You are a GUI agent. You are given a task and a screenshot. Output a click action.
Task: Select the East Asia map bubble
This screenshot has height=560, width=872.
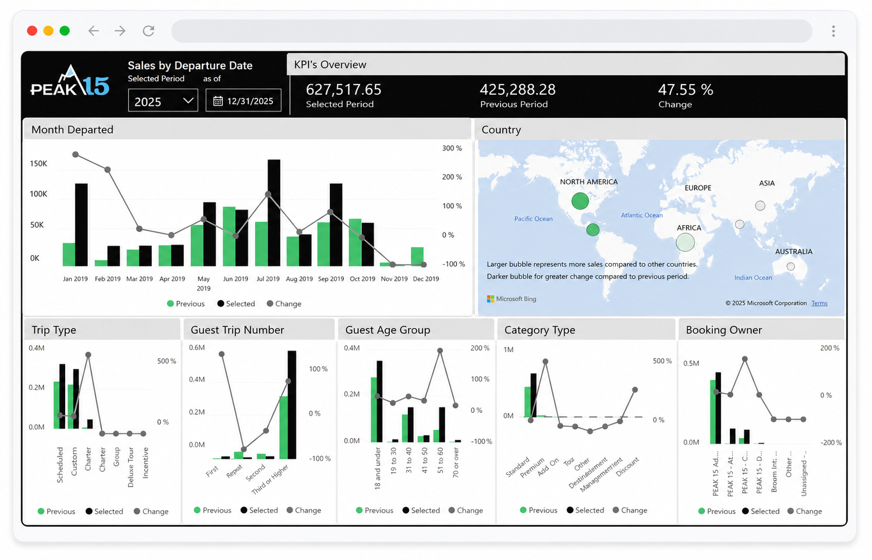coord(760,206)
